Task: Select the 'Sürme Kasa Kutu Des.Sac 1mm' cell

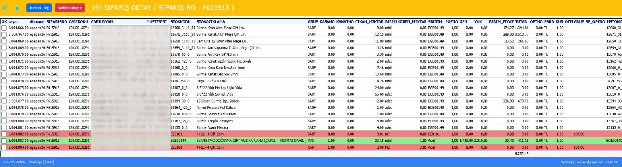Action: point(221,68)
